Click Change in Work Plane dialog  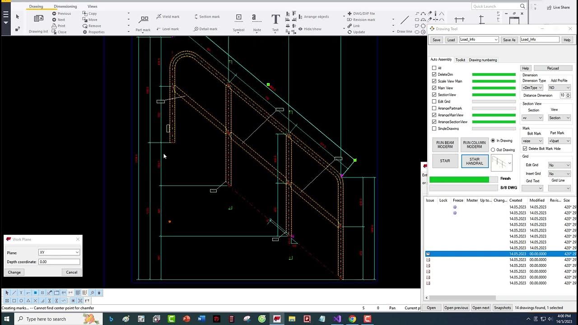pos(14,272)
